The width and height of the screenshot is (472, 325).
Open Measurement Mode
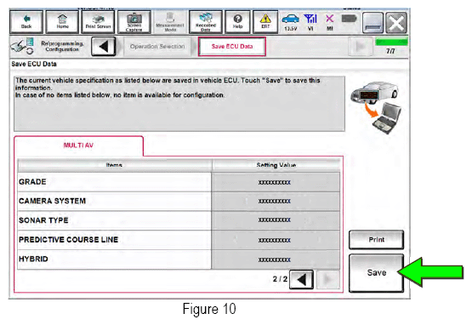170,22
